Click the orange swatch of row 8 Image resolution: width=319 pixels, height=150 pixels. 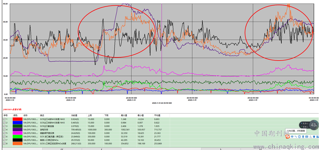(17, 143)
